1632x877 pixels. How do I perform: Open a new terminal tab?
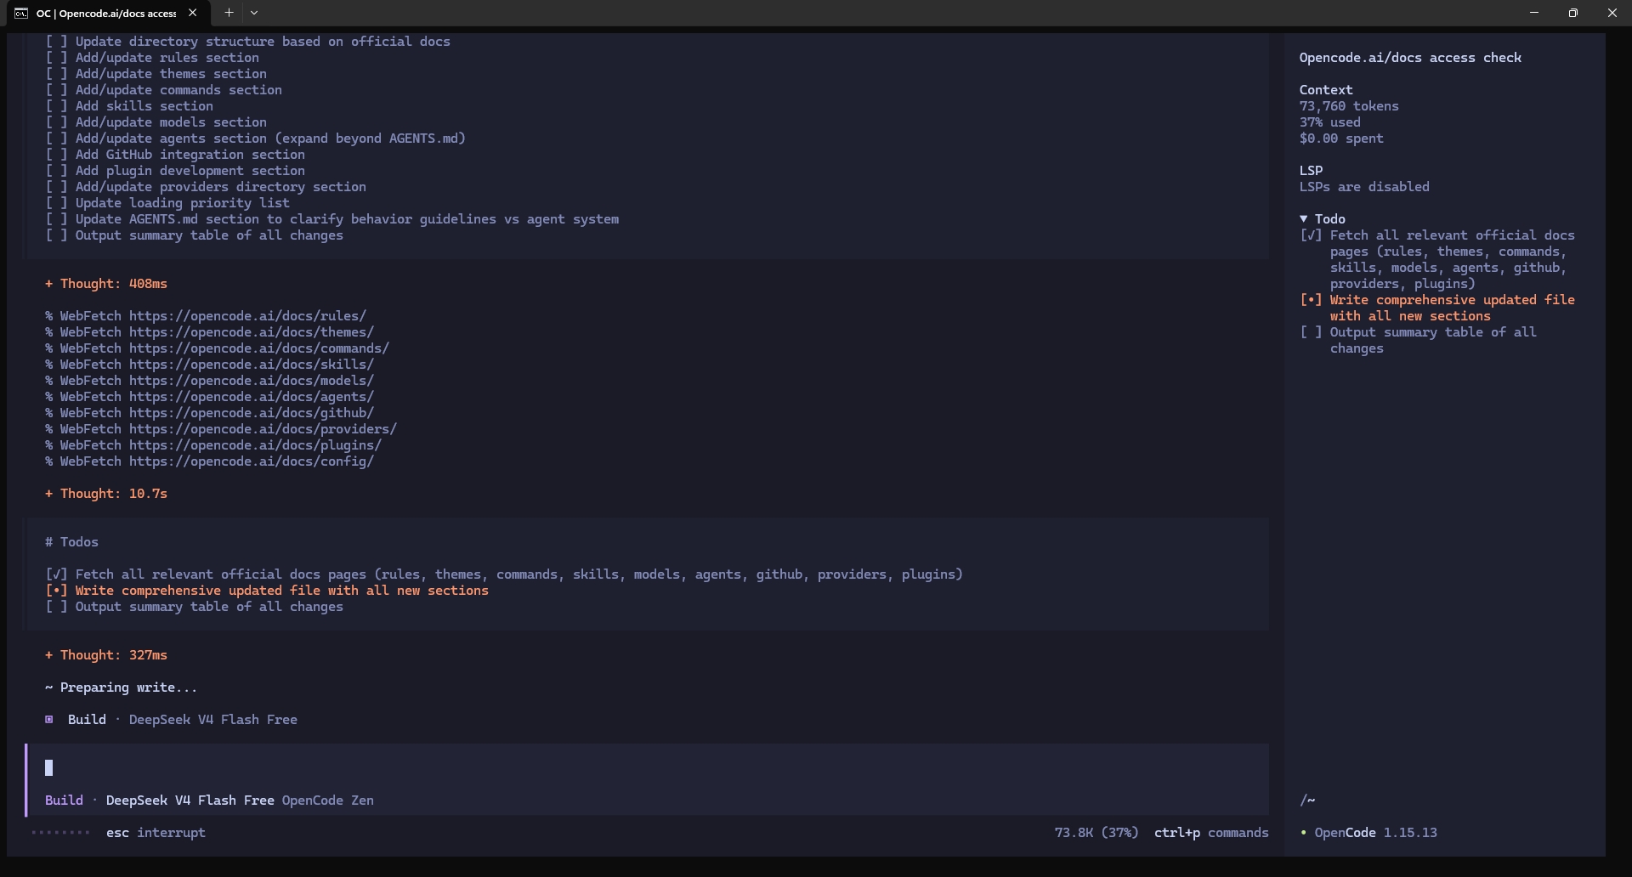(x=229, y=13)
